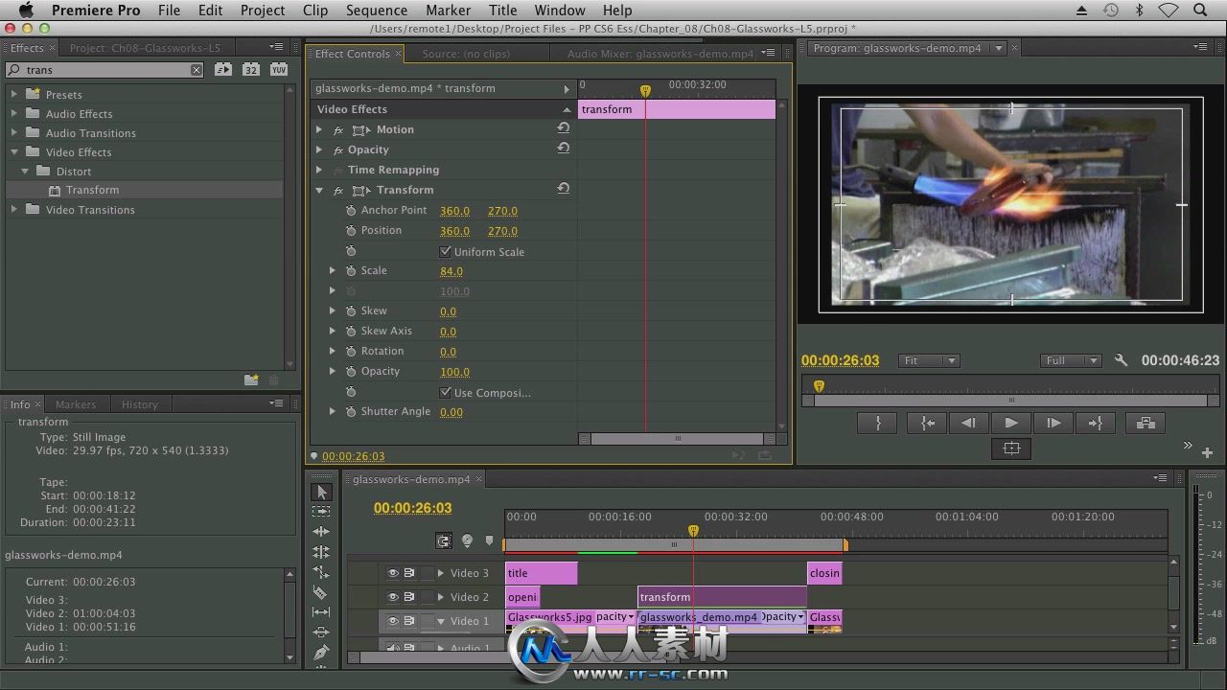The height and width of the screenshot is (690, 1227).
Task: Click the Shutter Angle value 0.00
Action: point(451,412)
